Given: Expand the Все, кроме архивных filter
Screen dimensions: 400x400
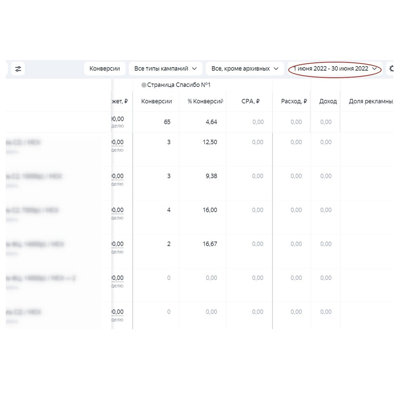Looking at the screenshot, I should pyautogui.click(x=245, y=69).
